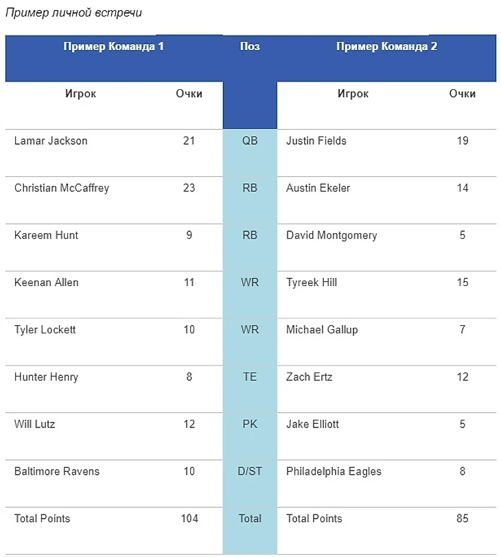Click the Baltimore Ravens defense entry
501x557 pixels.
(x=57, y=471)
